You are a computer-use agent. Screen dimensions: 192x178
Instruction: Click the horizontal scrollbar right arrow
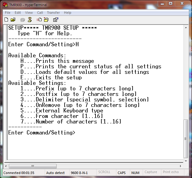coord(180,166)
